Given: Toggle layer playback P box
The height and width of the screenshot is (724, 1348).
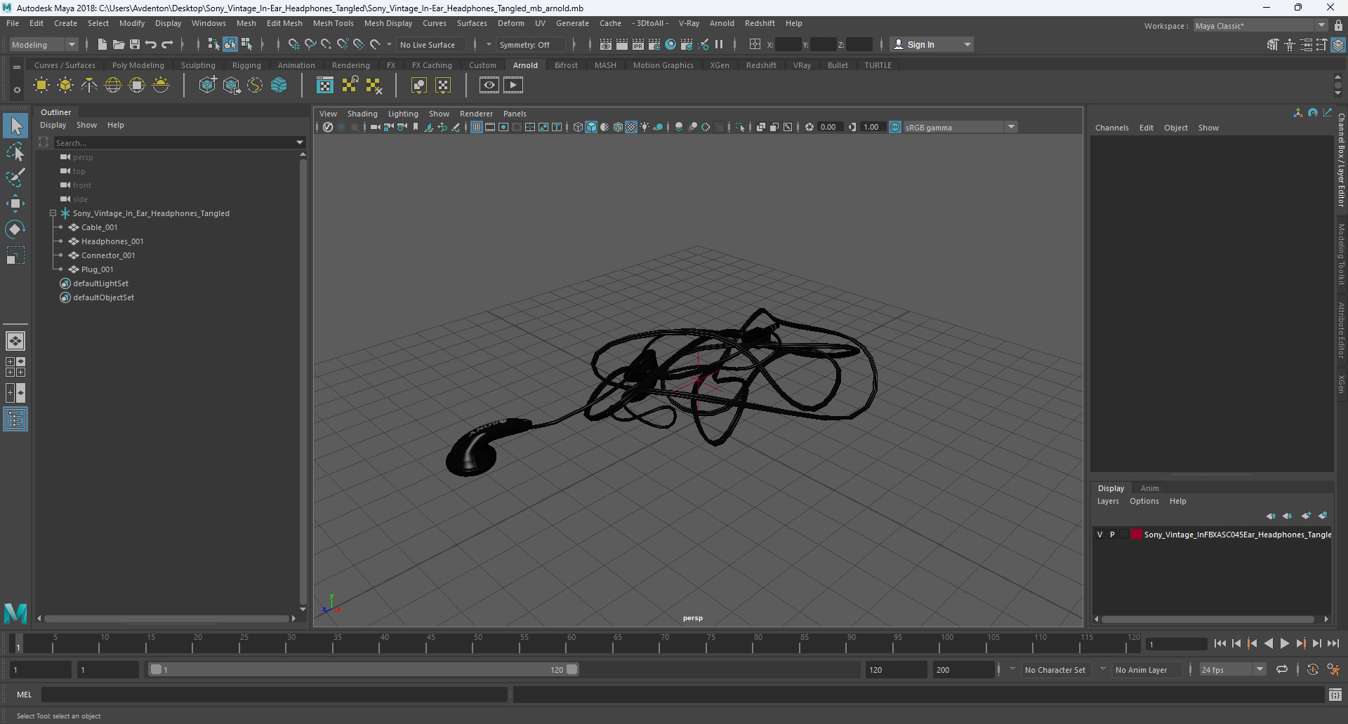Looking at the screenshot, I should tap(1112, 535).
